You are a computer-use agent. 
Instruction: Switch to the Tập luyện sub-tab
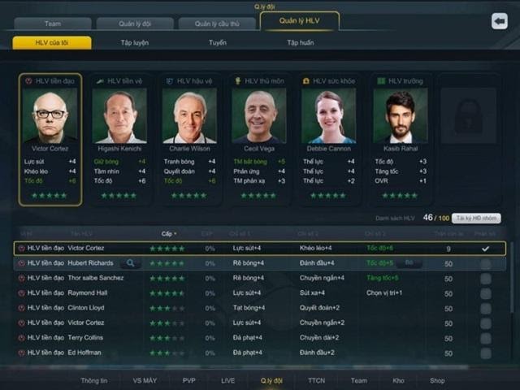pyautogui.click(x=135, y=42)
